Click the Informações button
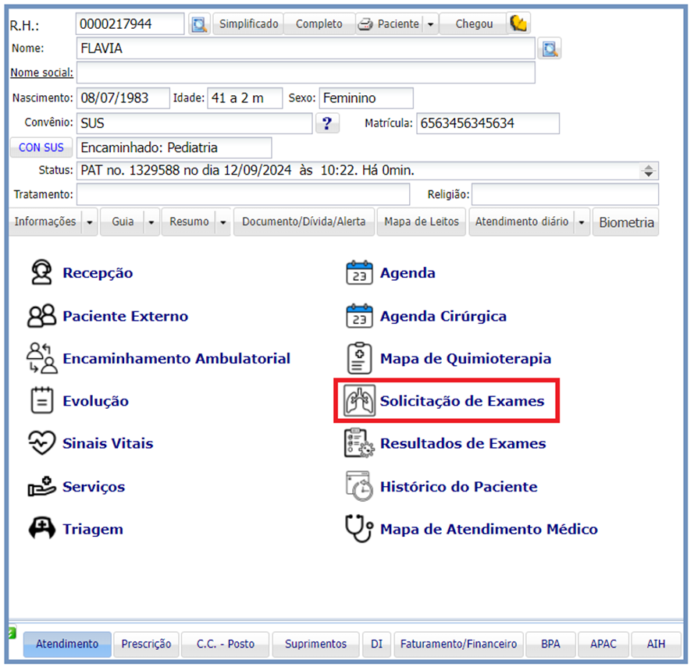Screen dimensions: 694x671 tap(45, 222)
